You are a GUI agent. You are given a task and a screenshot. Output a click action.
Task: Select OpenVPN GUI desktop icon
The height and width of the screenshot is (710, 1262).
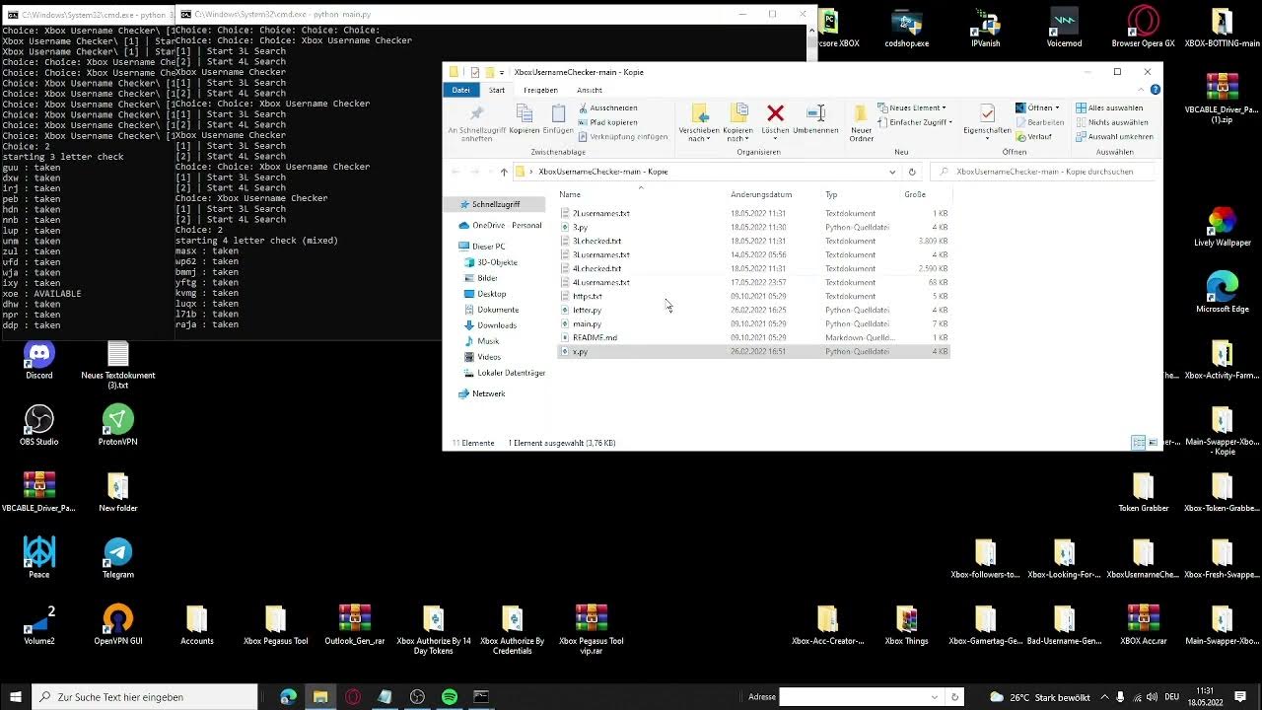pos(118,624)
